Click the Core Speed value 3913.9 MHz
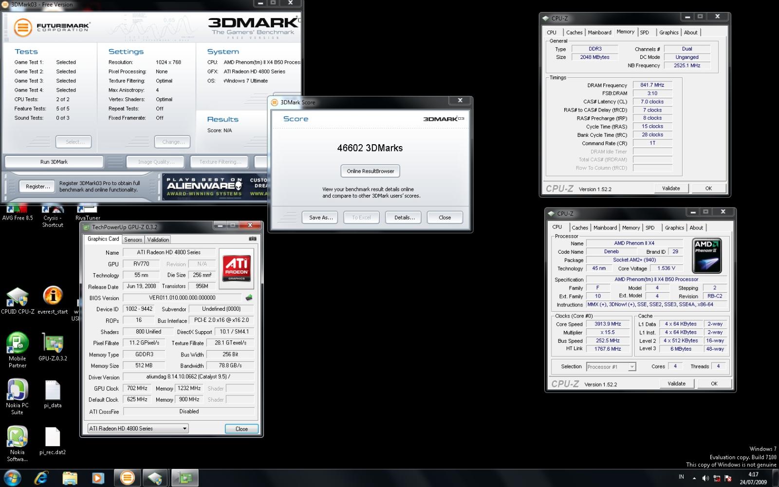The height and width of the screenshot is (487, 779). [x=608, y=324]
